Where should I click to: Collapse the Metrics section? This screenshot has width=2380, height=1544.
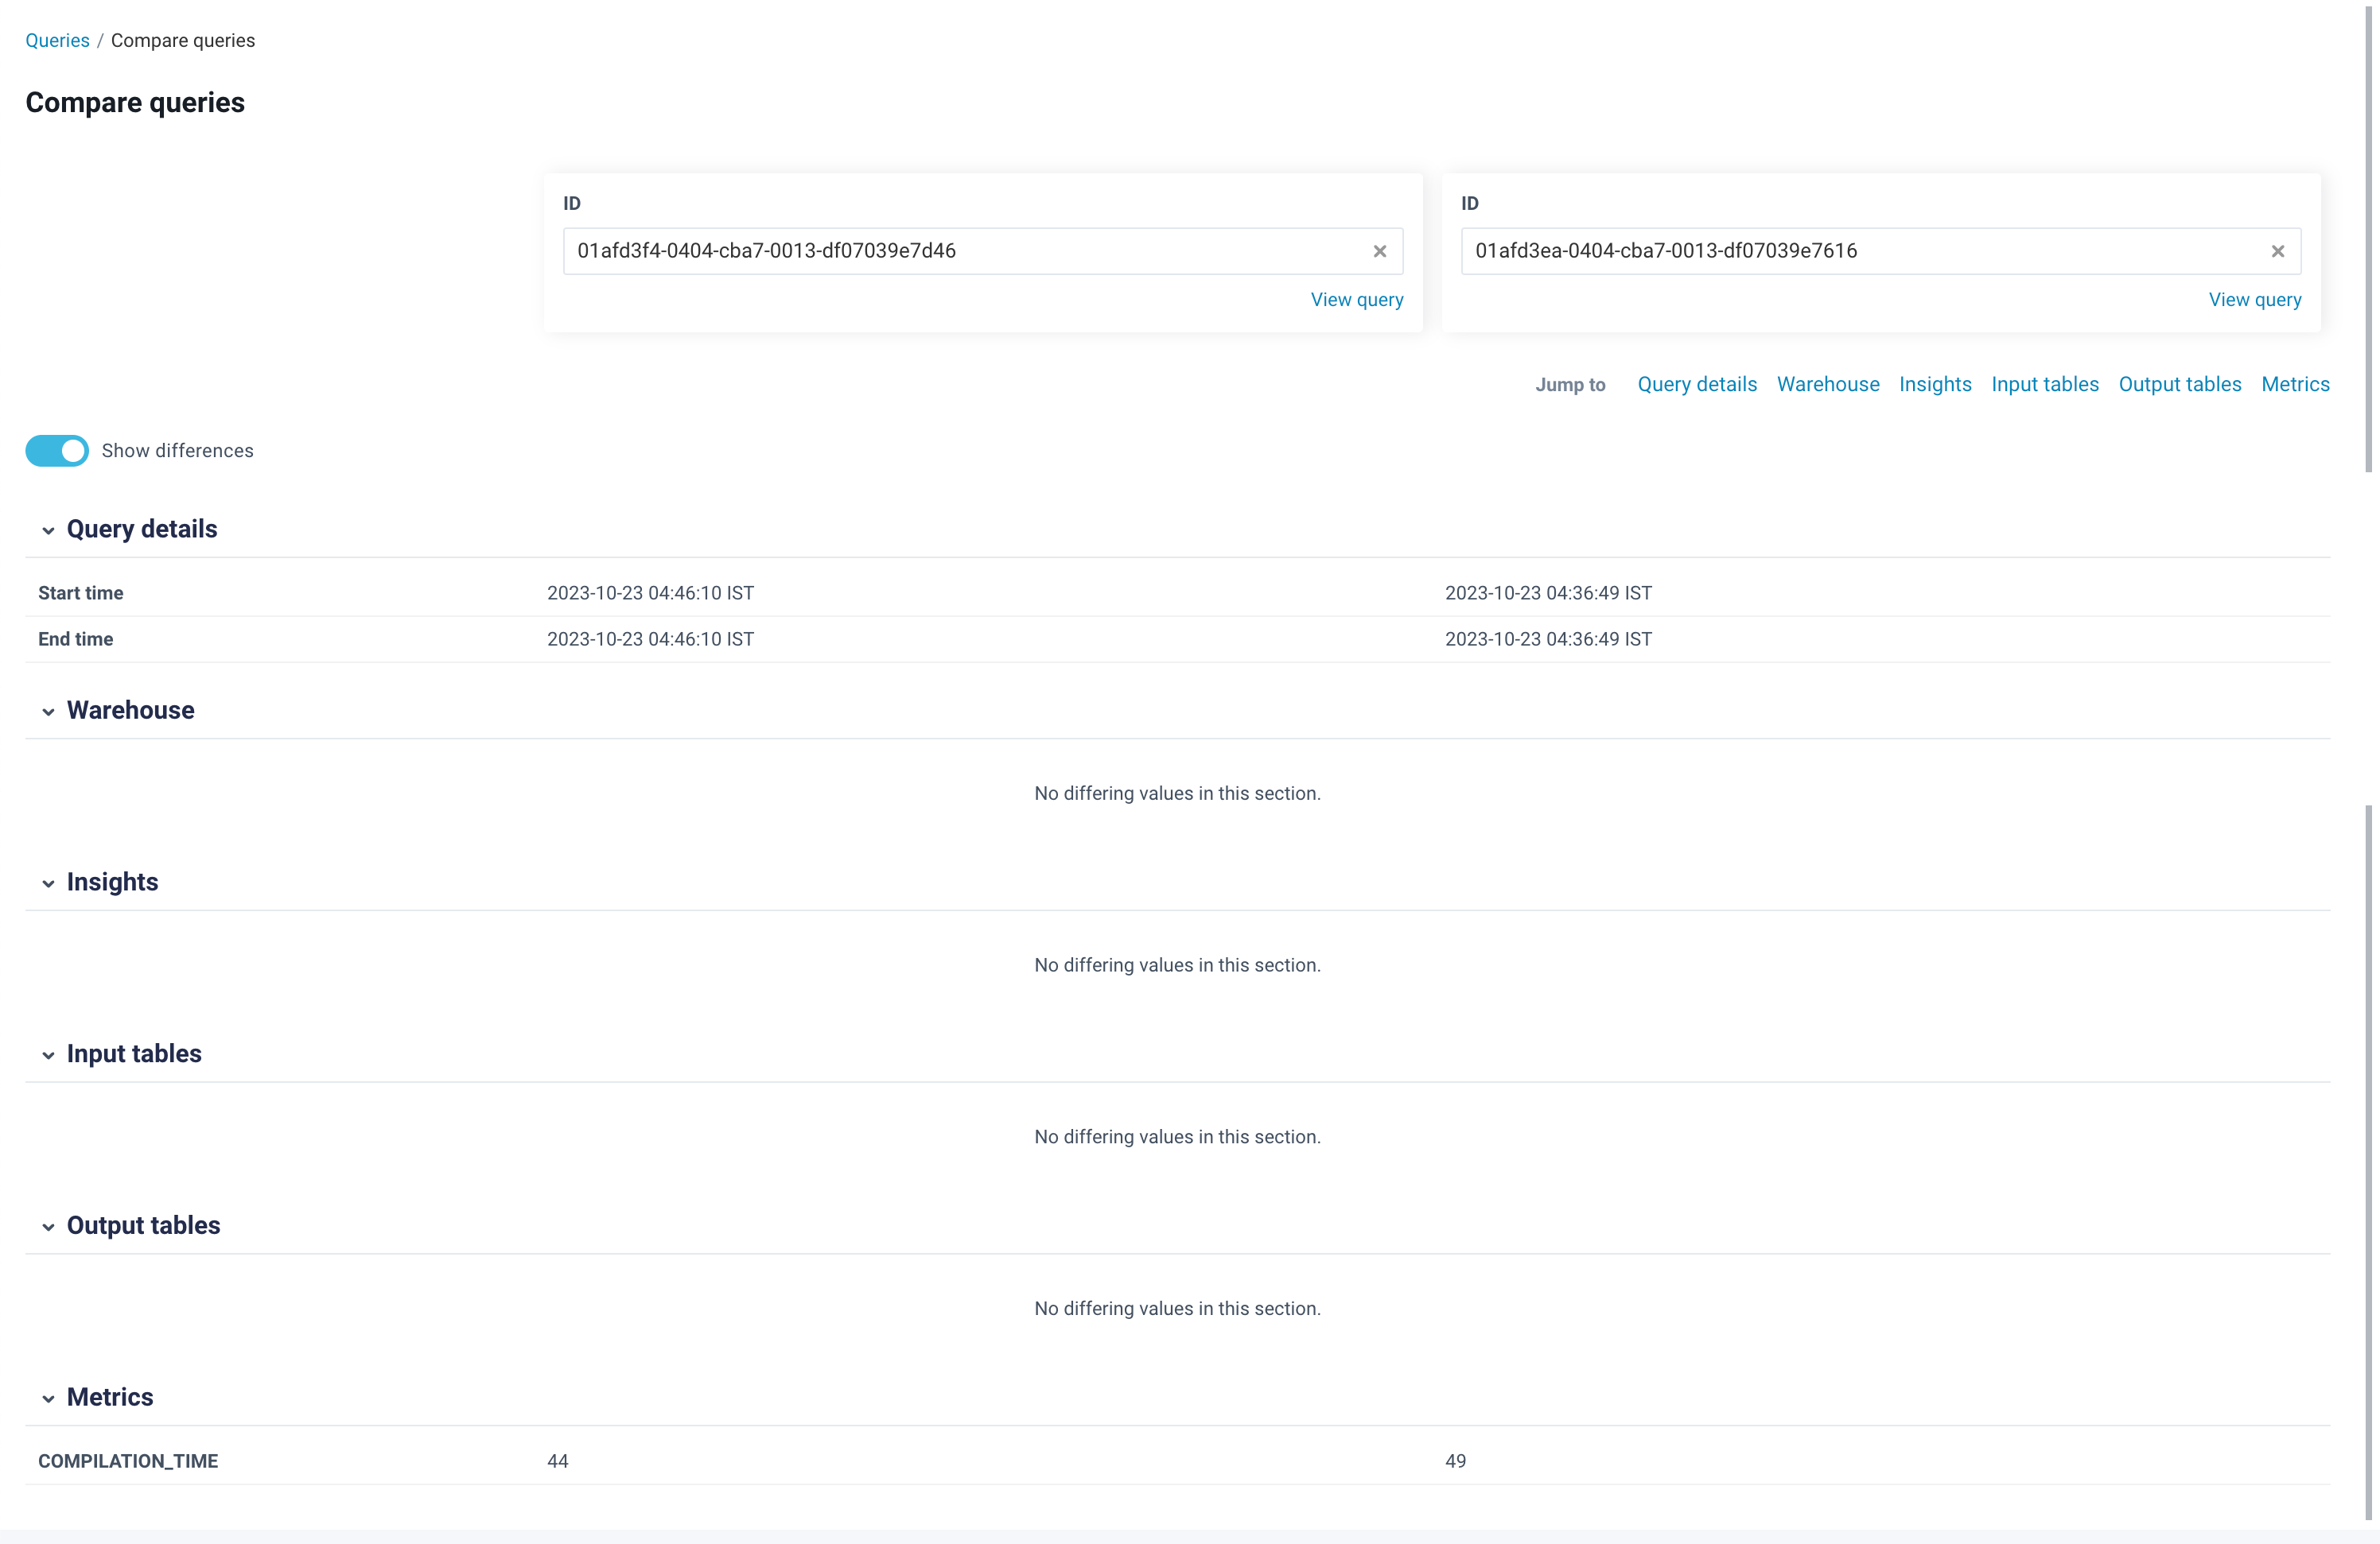[45, 1397]
